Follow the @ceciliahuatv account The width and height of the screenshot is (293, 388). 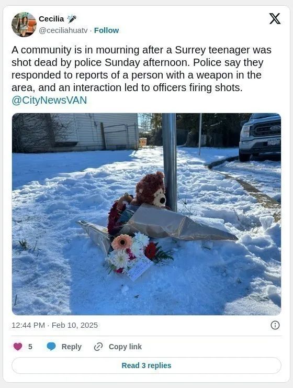tap(106, 30)
